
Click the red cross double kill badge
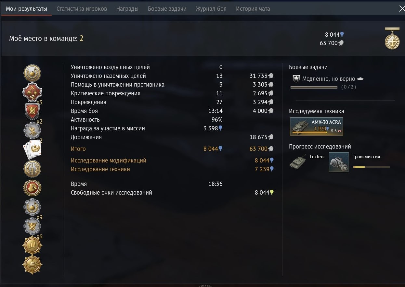[x=32, y=92]
